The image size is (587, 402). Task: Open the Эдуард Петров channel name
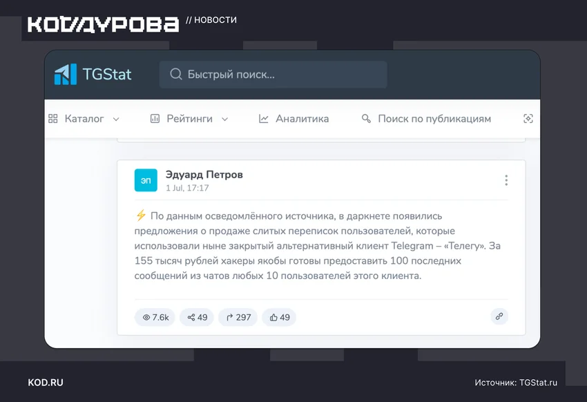pyautogui.click(x=204, y=175)
